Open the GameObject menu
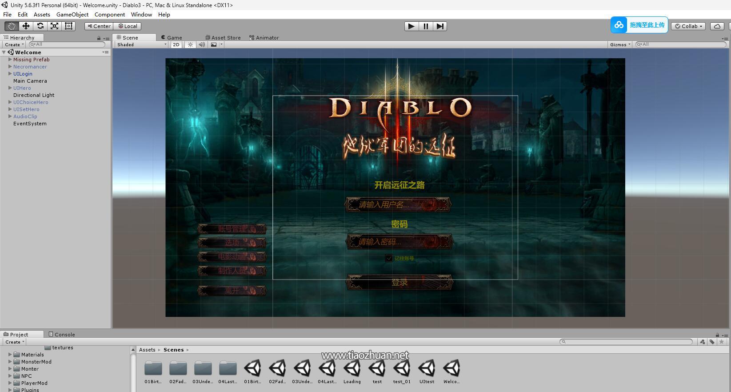 (x=72, y=14)
